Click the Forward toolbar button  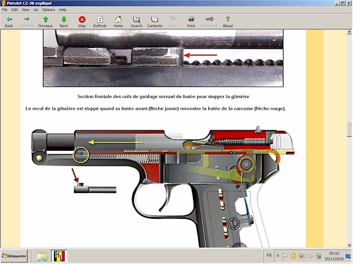(x=27, y=22)
